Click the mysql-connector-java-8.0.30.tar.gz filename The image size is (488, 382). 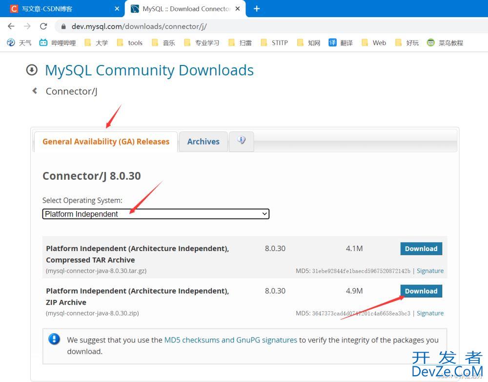(96, 271)
